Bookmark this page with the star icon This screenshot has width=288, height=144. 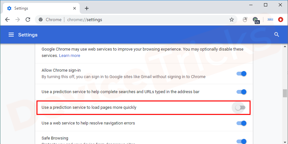tap(232, 20)
